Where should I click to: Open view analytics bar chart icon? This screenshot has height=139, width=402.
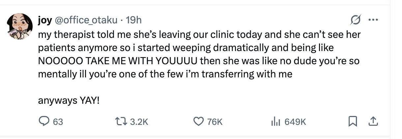pyautogui.click(x=275, y=122)
